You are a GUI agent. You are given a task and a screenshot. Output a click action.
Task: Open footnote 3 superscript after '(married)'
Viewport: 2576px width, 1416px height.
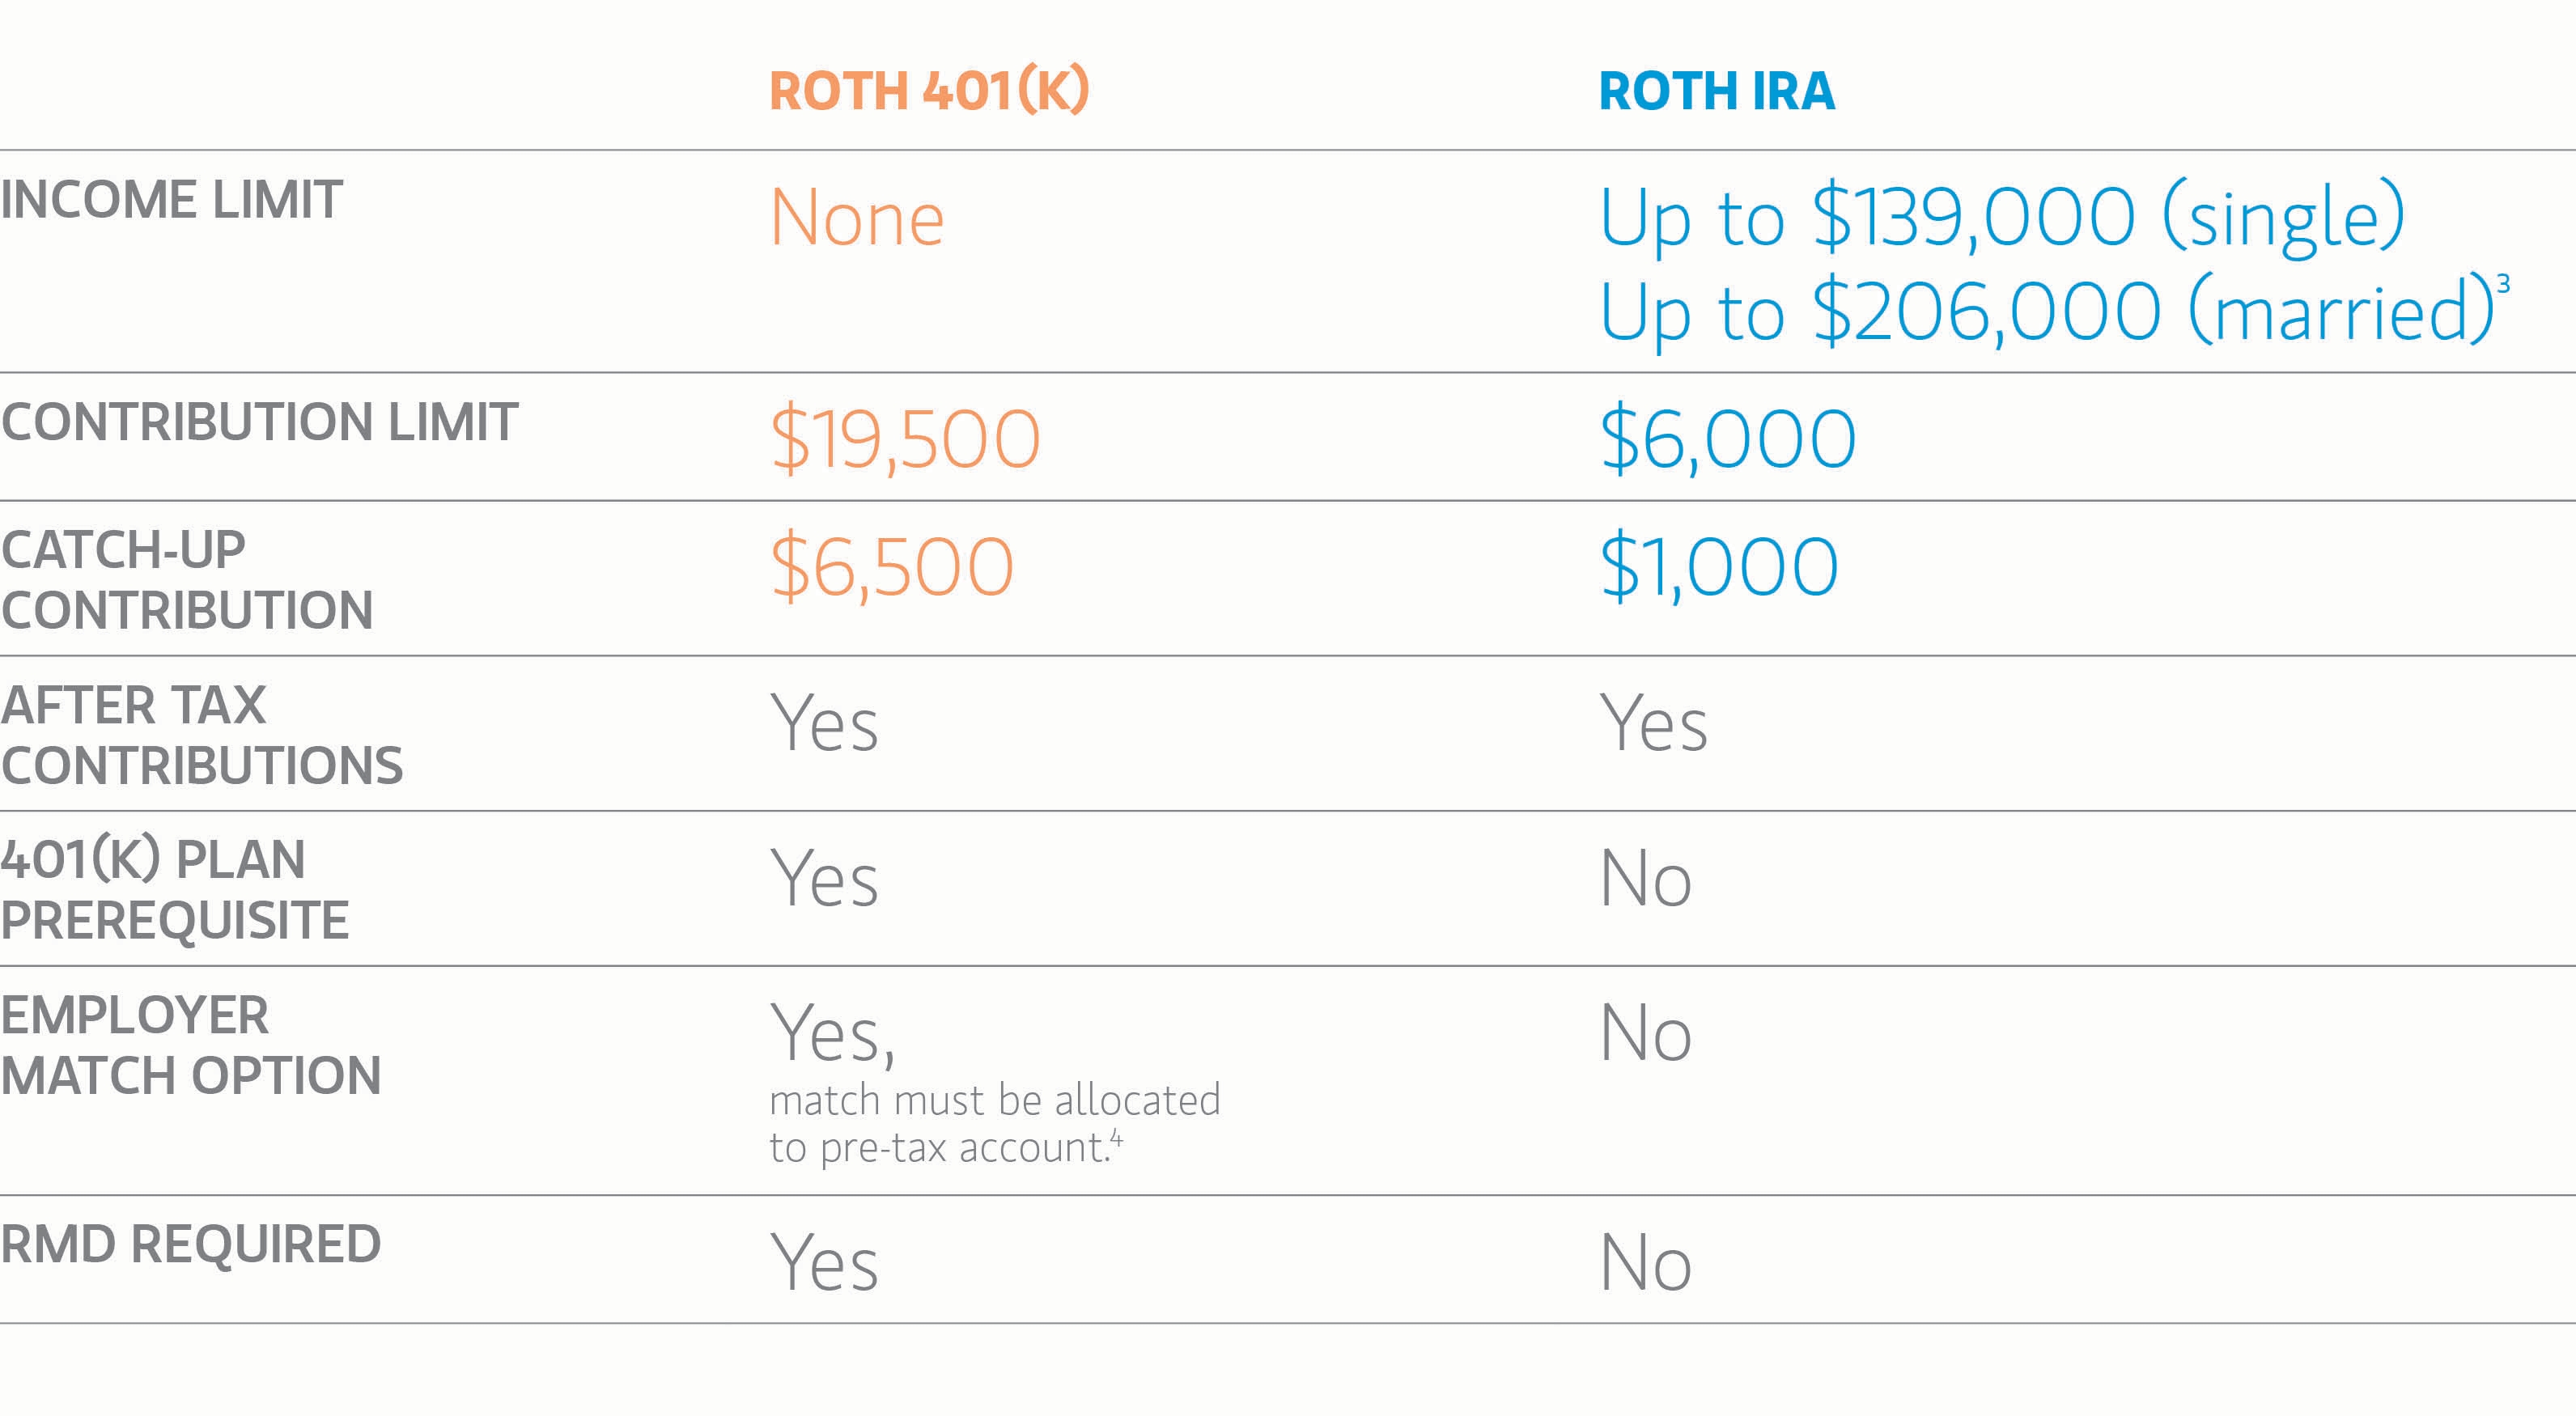pos(2503,284)
